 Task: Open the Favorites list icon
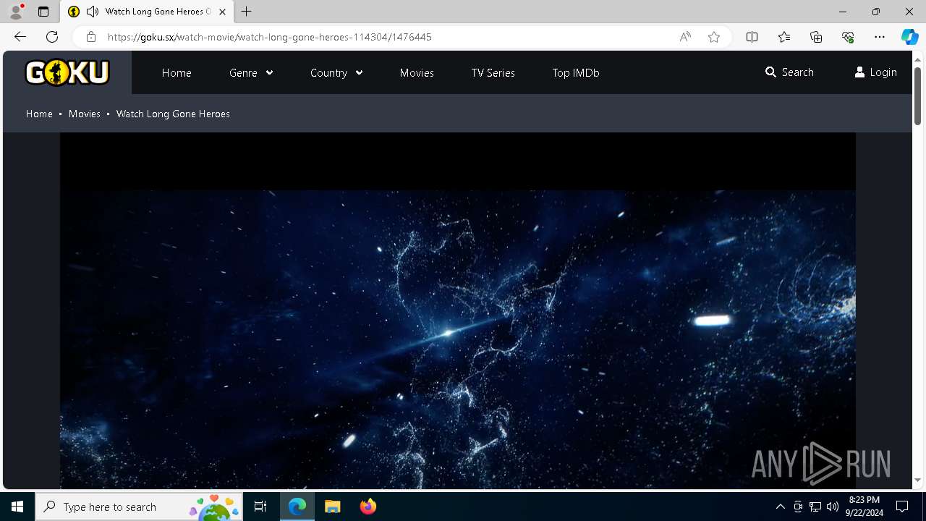pyautogui.click(x=784, y=37)
